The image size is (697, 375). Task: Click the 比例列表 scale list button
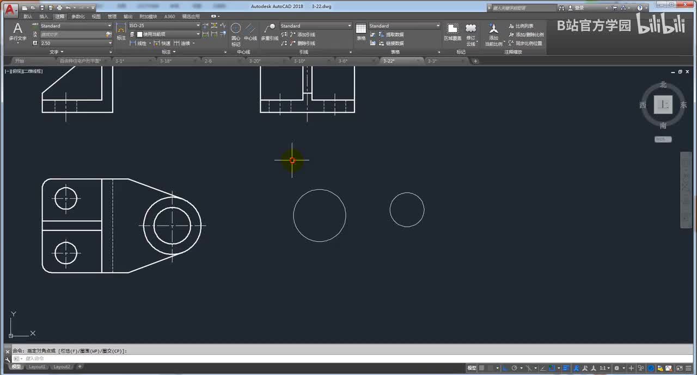pos(521,26)
